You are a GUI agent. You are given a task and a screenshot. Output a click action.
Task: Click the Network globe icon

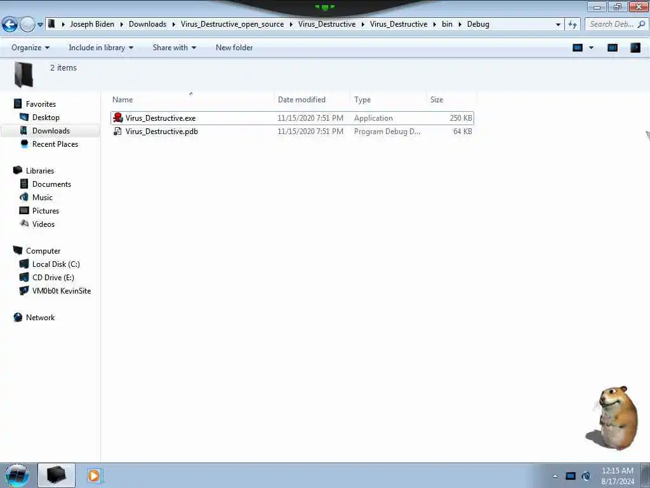pyautogui.click(x=18, y=317)
